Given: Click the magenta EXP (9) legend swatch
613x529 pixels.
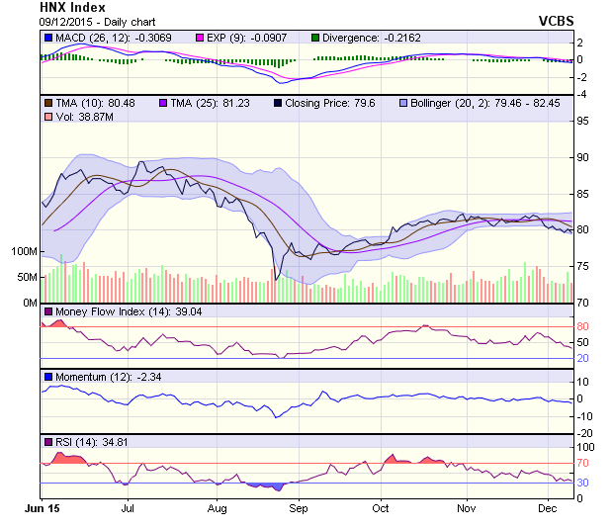Looking at the screenshot, I should click(173, 38).
